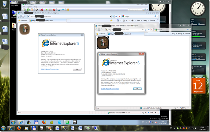The image size is (210, 132).
Task: Click Home icon in remote IE command bar
Action: pyautogui.click(x=118, y=20)
